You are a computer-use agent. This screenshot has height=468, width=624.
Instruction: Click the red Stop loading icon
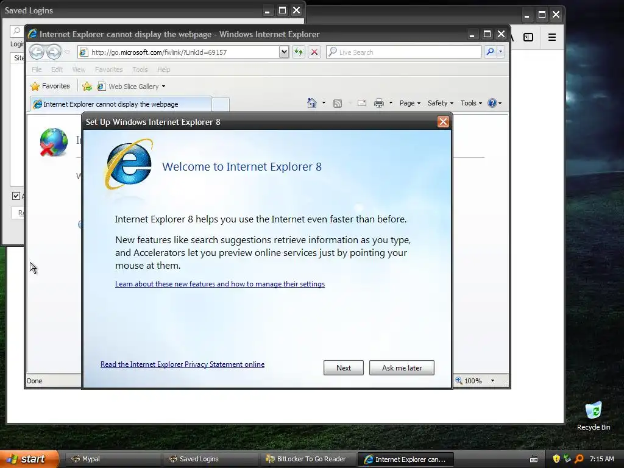[x=314, y=52]
